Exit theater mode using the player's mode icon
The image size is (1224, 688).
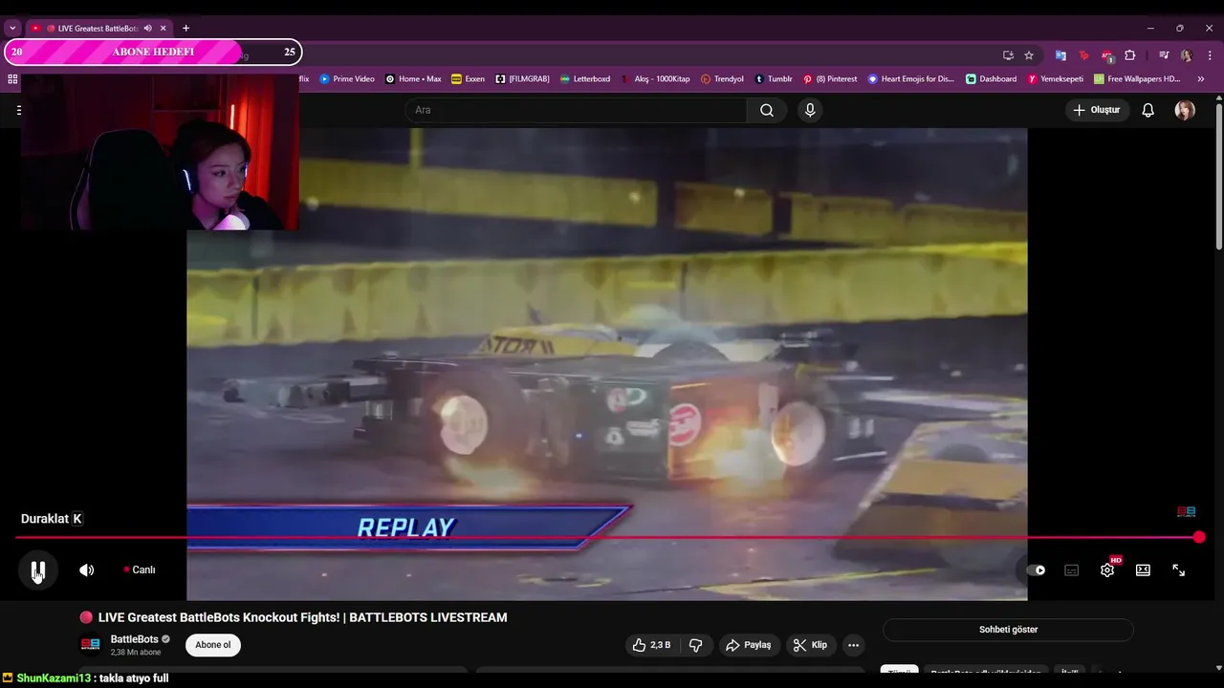pos(1143,570)
